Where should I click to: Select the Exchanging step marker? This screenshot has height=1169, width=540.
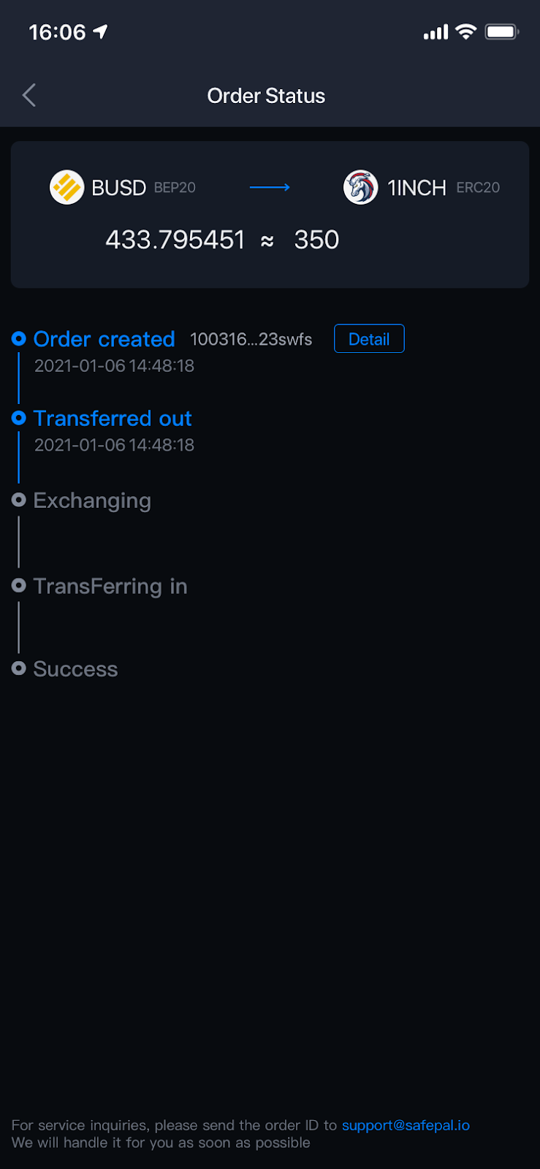pos(19,500)
